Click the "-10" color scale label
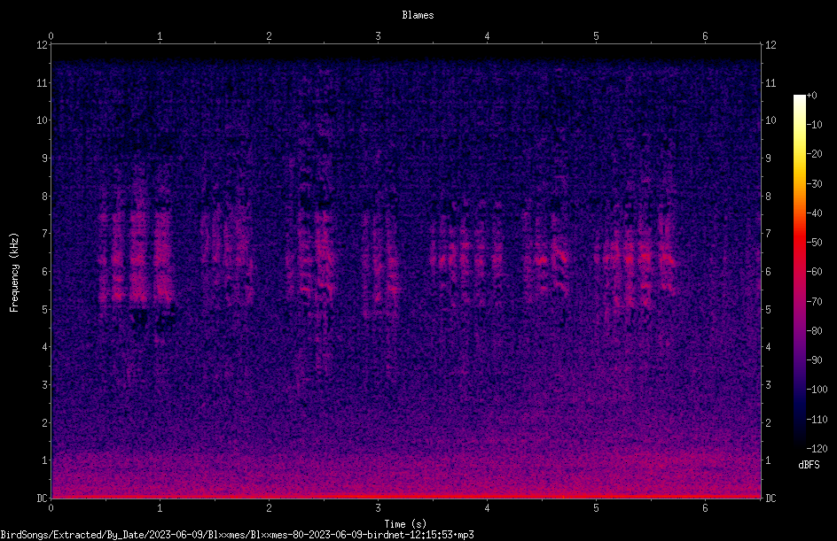Screen dimensions: 837x541 (x=814, y=125)
